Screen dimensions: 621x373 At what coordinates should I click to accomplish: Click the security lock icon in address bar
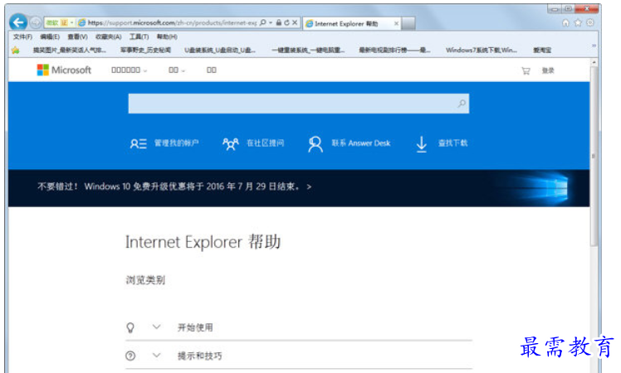point(279,23)
